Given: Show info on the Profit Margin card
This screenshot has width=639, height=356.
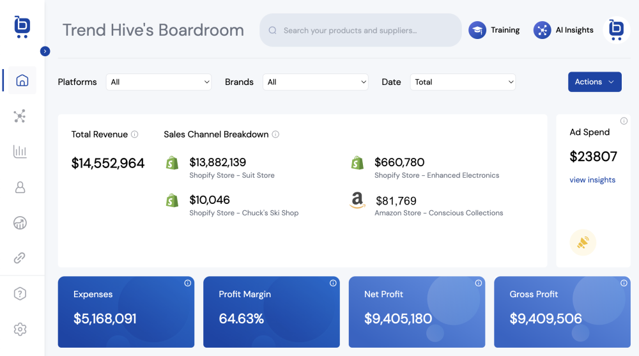Looking at the screenshot, I should click(x=333, y=283).
